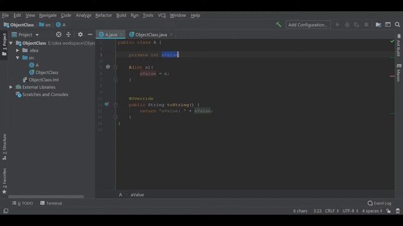Click the override gutter icon beside toString

tap(106, 104)
